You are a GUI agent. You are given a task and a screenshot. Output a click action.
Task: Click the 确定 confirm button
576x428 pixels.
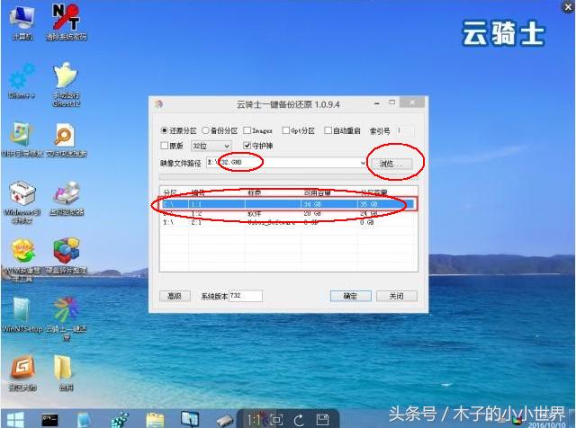pyautogui.click(x=350, y=296)
